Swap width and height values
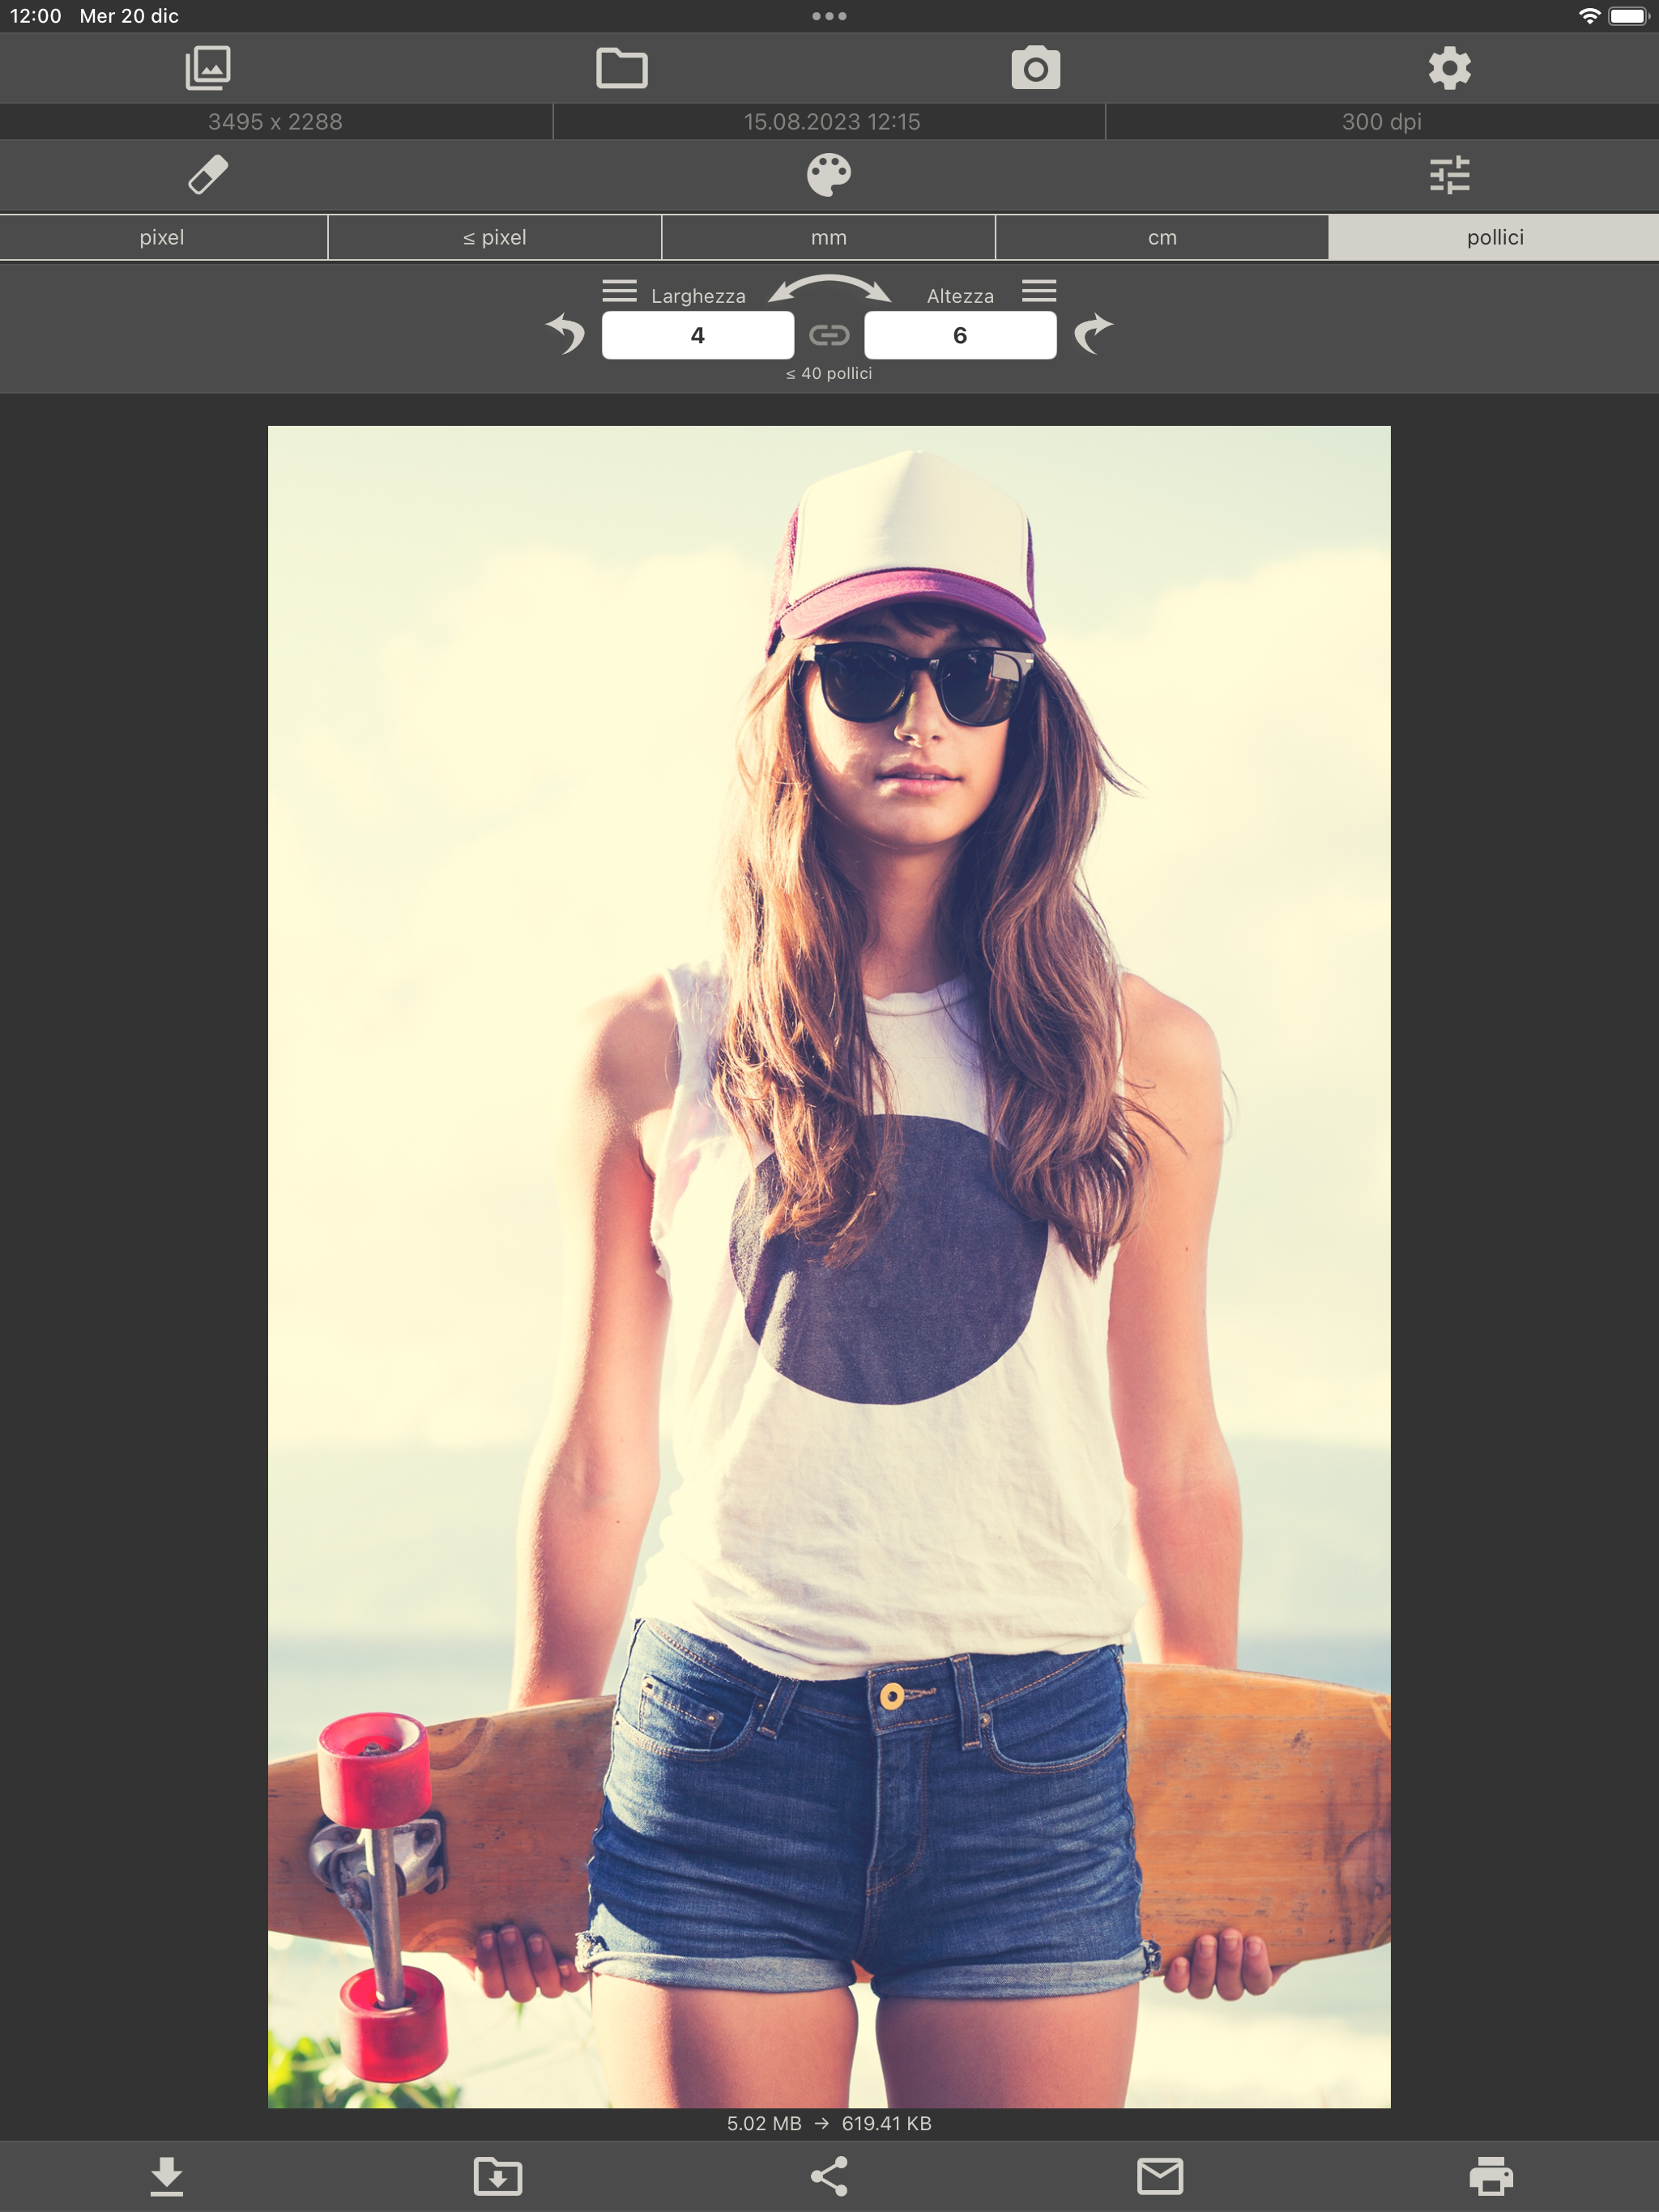The height and width of the screenshot is (2212, 1659). (829, 289)
